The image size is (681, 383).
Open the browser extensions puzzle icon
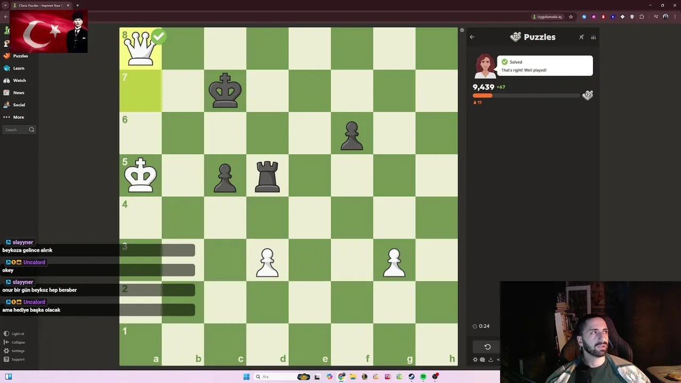coord(642,17)
